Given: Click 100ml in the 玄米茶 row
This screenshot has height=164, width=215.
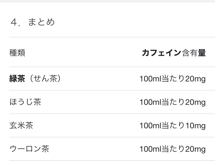Looking at the screenshot, I should (150, 126).
